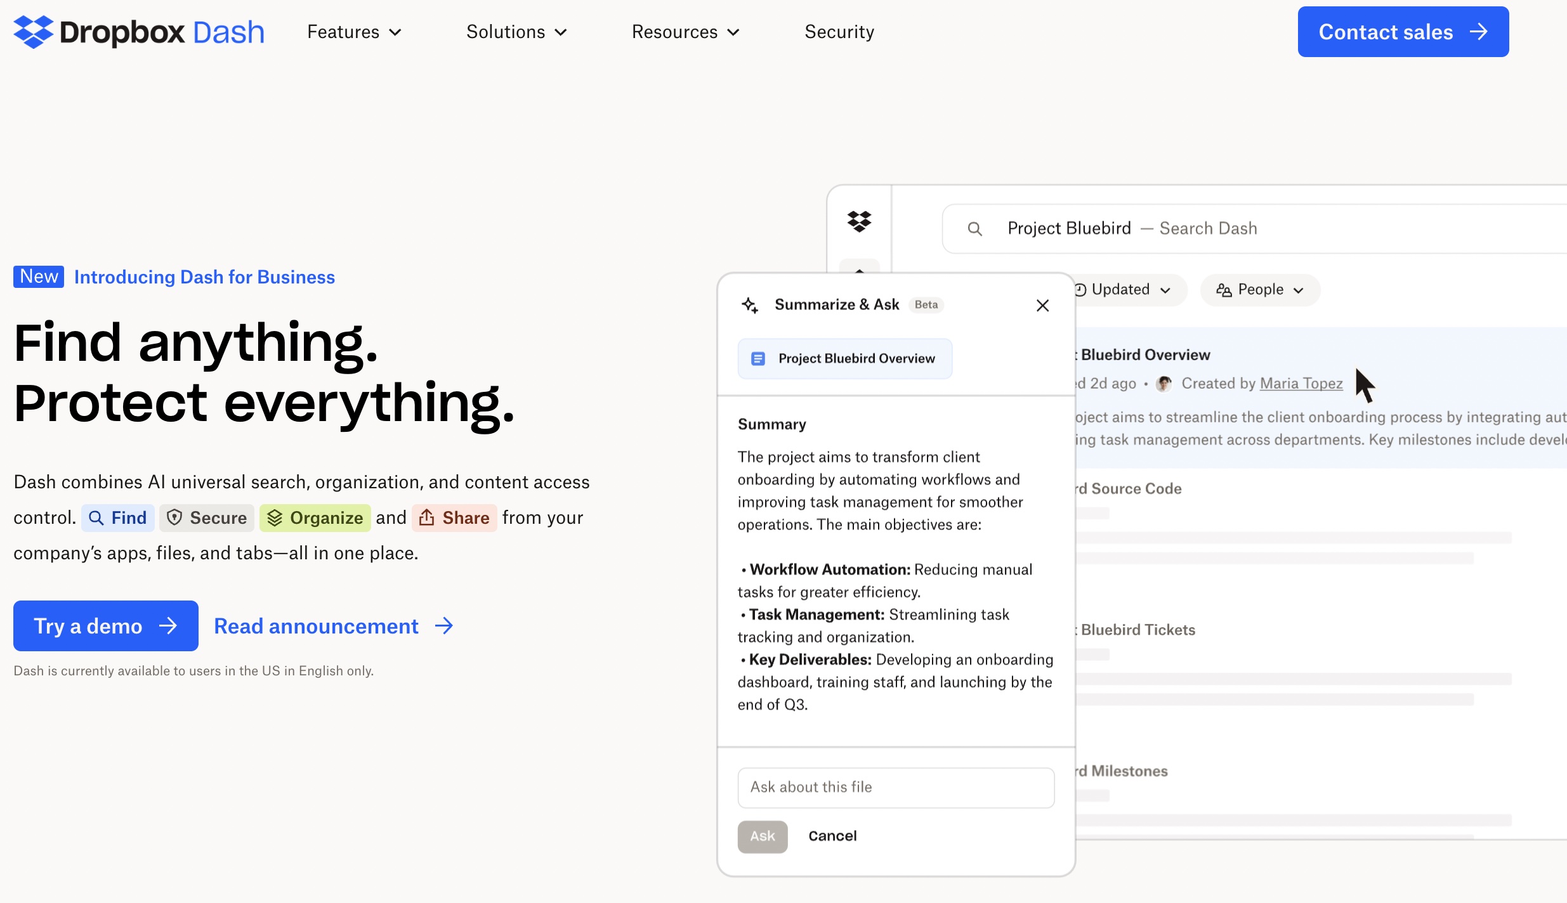1567x903 pixels.
Task: Click the search magnifier in Dash bar
Action: tap(975, 229)
